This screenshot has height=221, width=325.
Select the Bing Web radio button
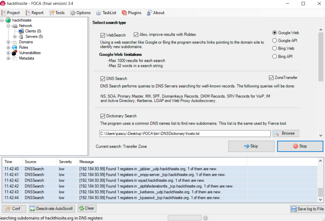coord(274,48)
